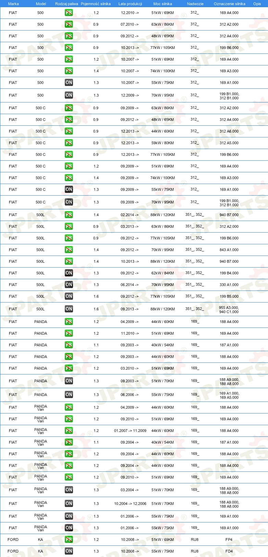Click diesel ON icon for 500 C 55kW / 75KM

(x=69, y=189)
